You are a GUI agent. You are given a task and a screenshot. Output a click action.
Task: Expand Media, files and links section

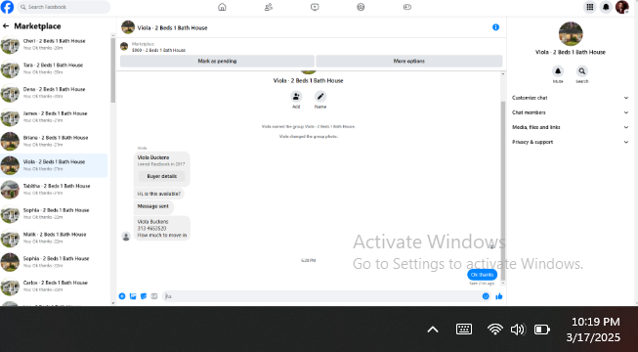pyautogui.click(x=570, y=127)
